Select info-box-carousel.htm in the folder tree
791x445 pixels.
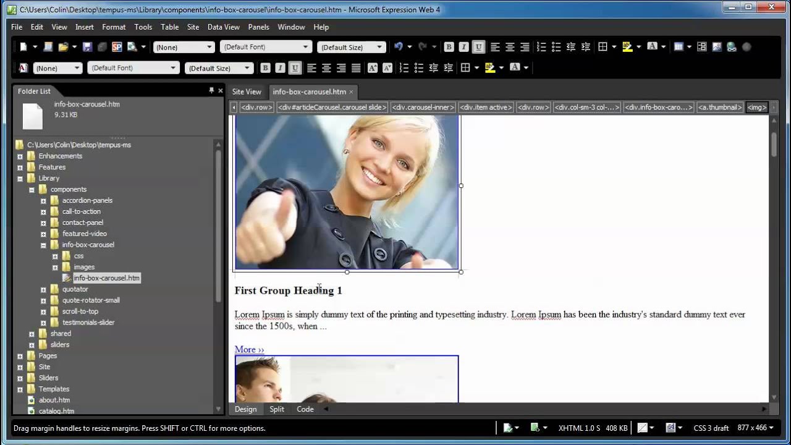(107, 278)
